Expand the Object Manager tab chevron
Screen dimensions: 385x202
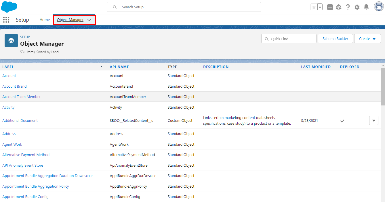pyautogui.click(x=89, y=20)
